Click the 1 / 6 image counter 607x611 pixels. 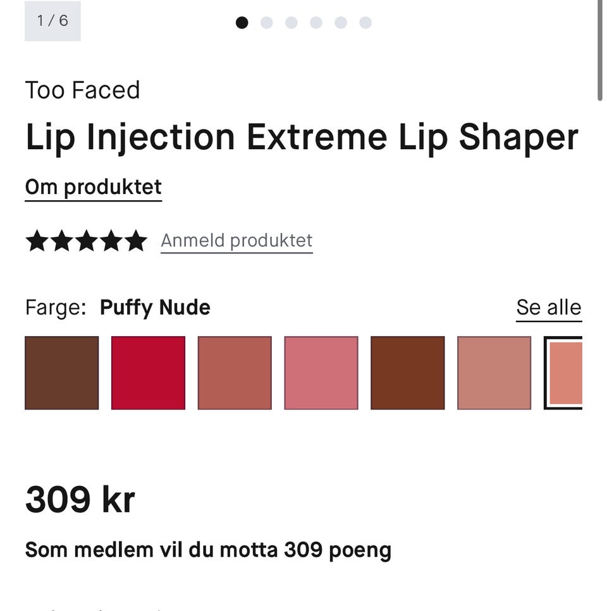coord(52,21)
